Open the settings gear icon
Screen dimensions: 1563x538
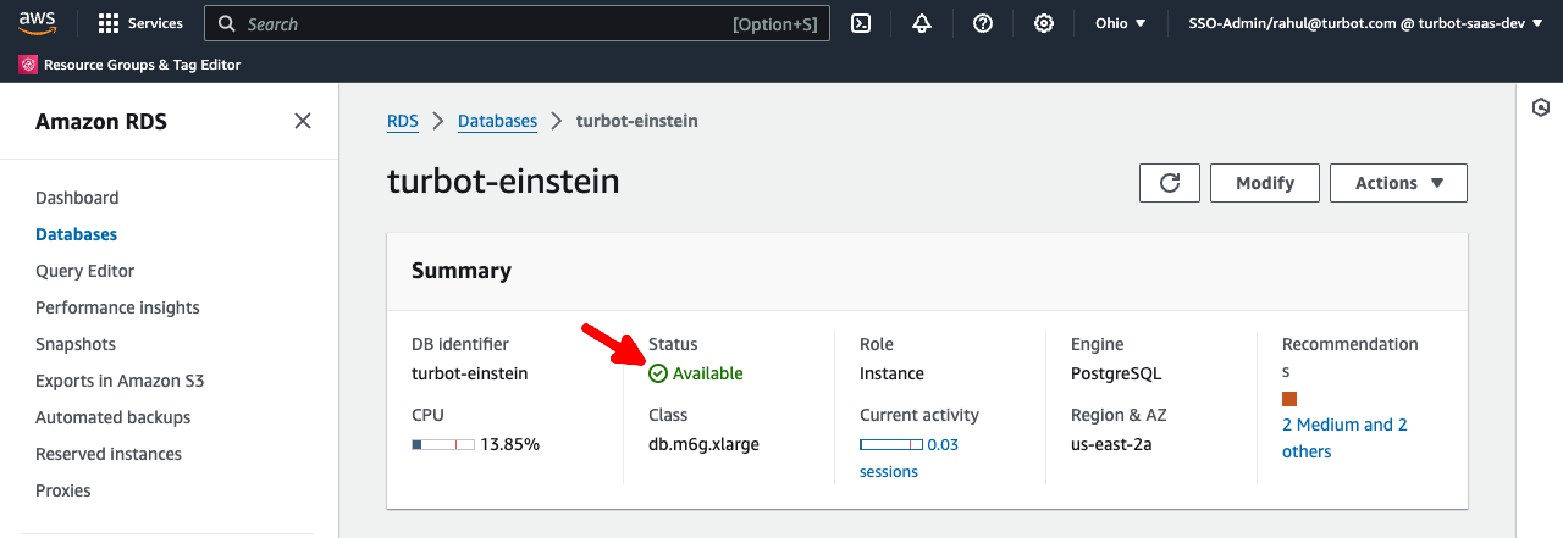[1043, 24]
